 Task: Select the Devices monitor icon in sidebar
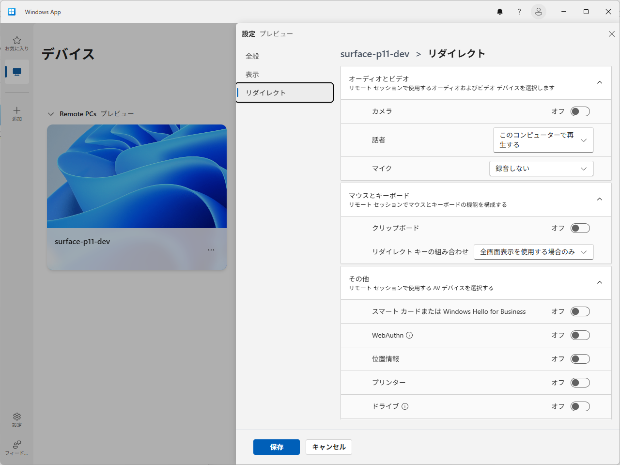pos(17,72)
